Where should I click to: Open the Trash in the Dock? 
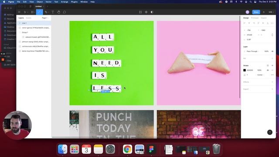[x=216, y=149]
